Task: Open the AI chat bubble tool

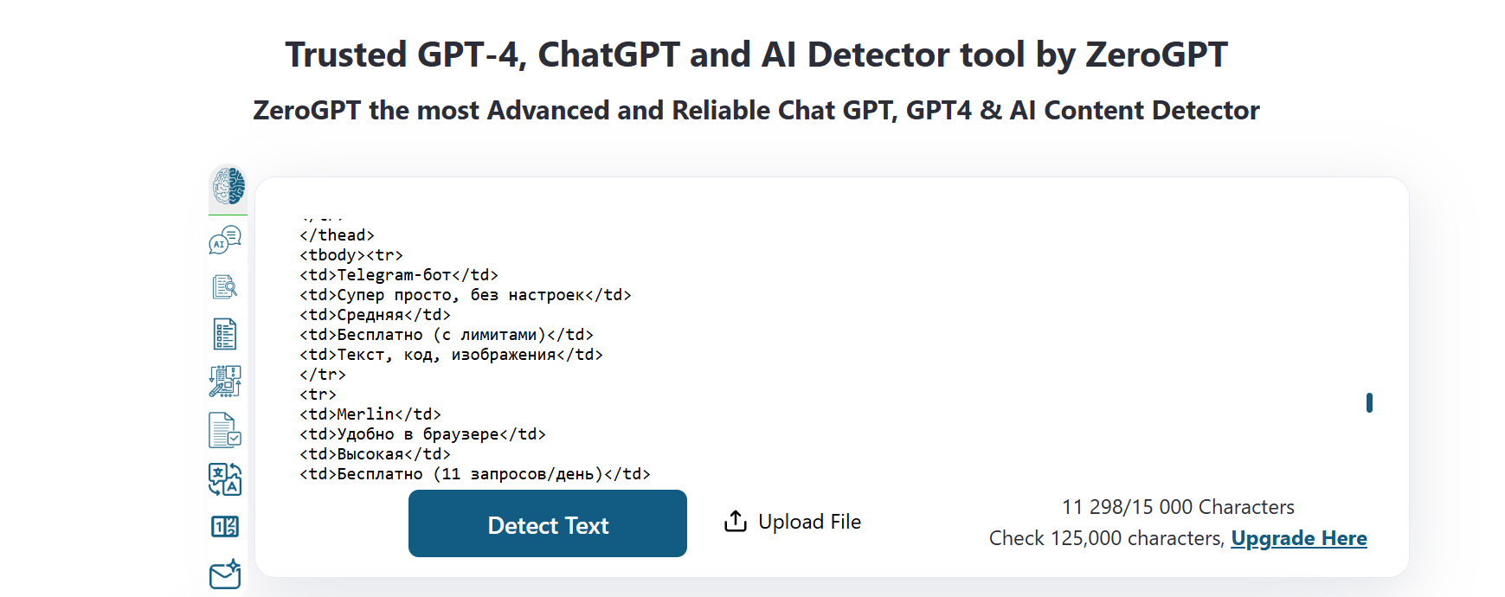Action: coord(225,240)
